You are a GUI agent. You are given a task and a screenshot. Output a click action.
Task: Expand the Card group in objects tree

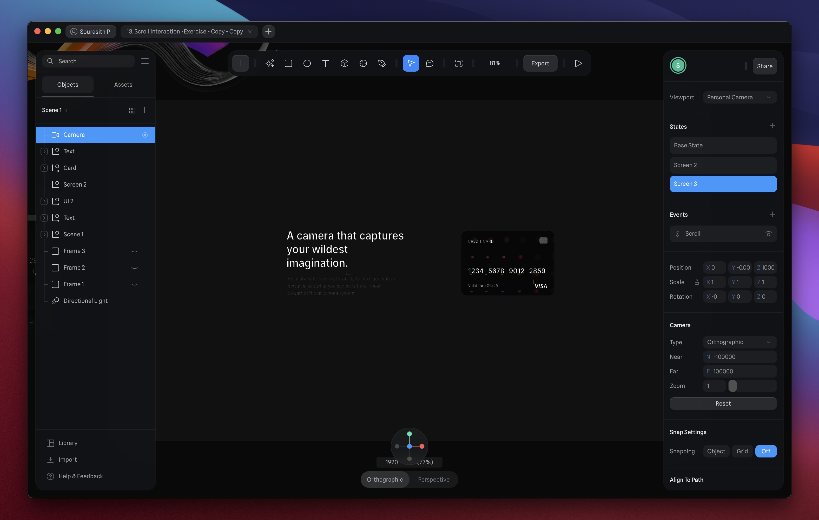[x=44, y=168]
